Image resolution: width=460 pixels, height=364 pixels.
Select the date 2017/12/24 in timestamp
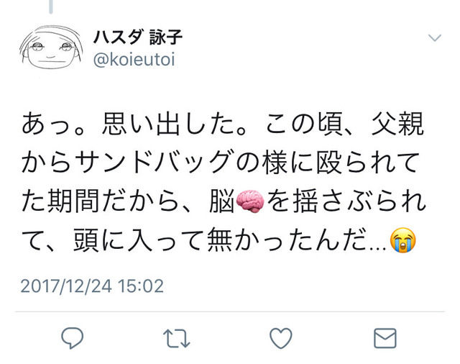coord(66,286)
